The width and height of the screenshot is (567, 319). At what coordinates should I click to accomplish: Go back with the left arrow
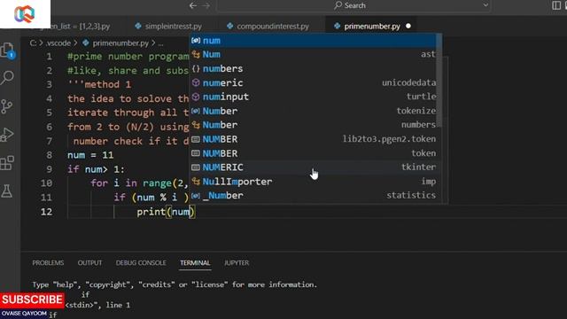tap(193, 5)
